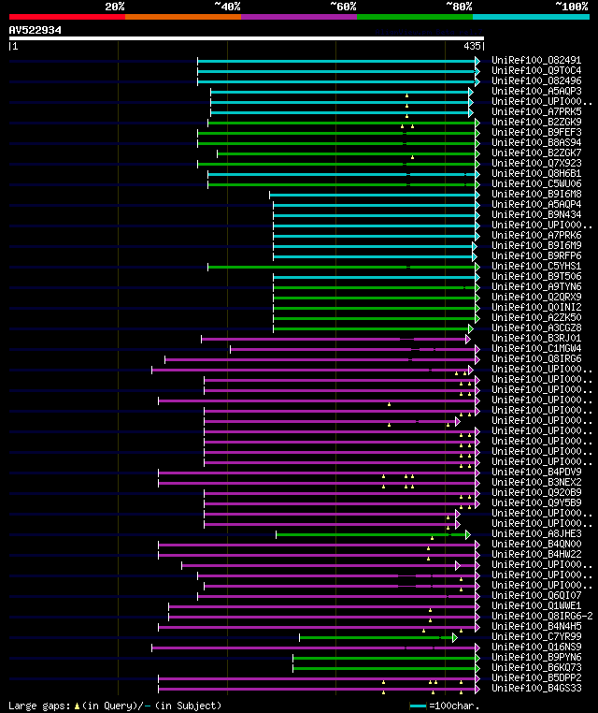Image resolution: width=598 pixels, height=713 pixels.
Task: Click the green ~80% legend color bar
Action: coord(415,17)
